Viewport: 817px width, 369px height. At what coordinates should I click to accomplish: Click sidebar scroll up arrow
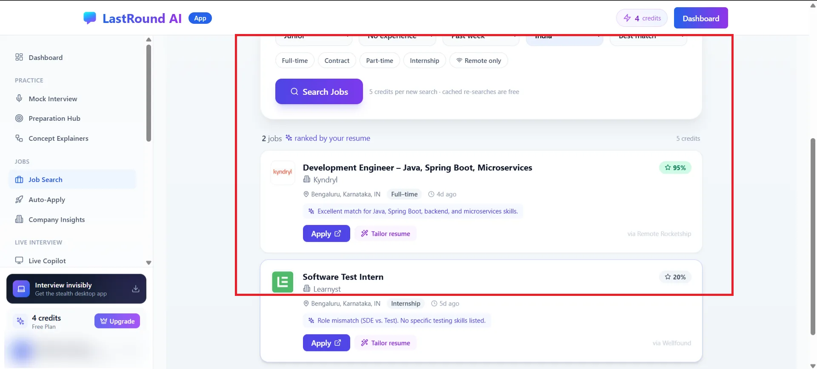(x=149, y=40)
